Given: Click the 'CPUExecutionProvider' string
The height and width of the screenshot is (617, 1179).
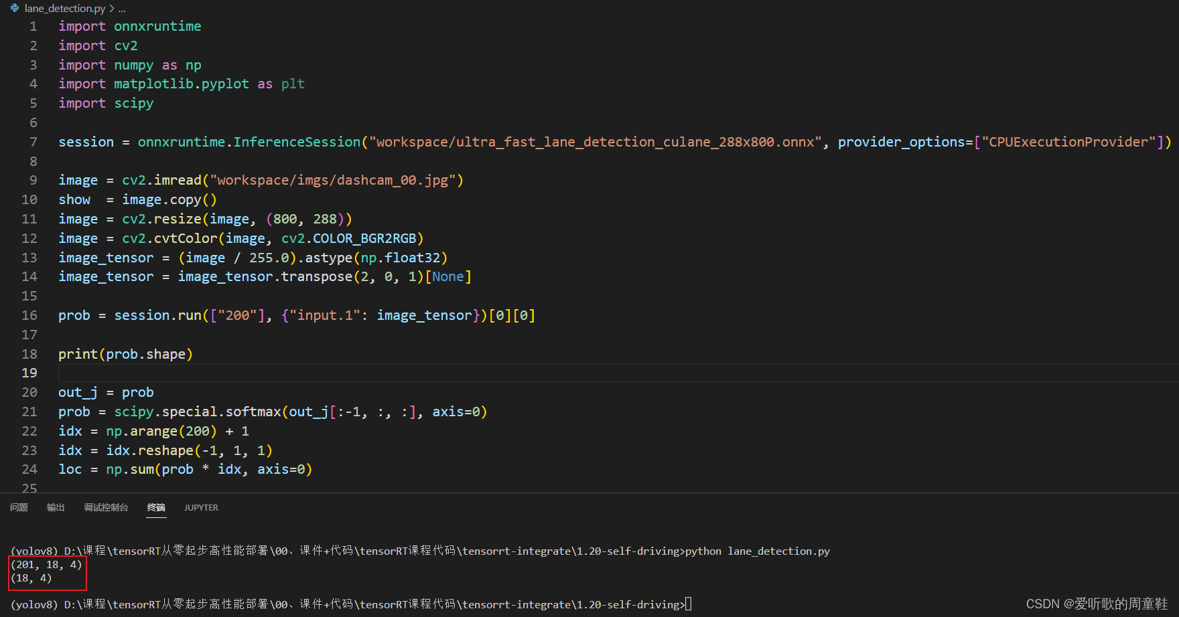Looking at the screenshot, I should coord(1068,142).
